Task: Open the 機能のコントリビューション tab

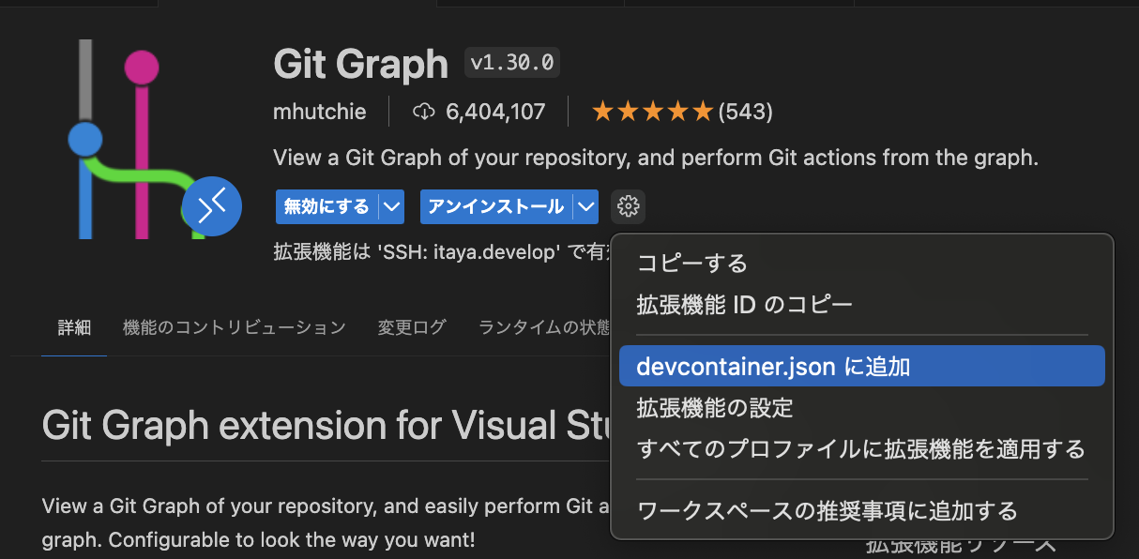Action: [235, 327]
